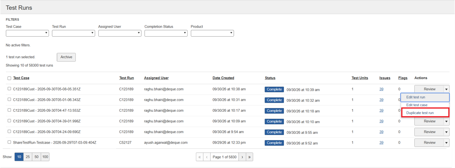Sort by the Issues column header
Screen dimensions: 455x168
[x=385, y=78]
